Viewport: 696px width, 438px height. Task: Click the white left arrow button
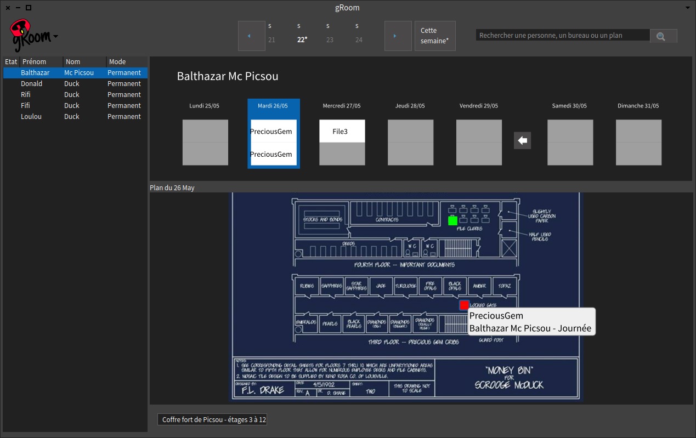click(523, 140)
